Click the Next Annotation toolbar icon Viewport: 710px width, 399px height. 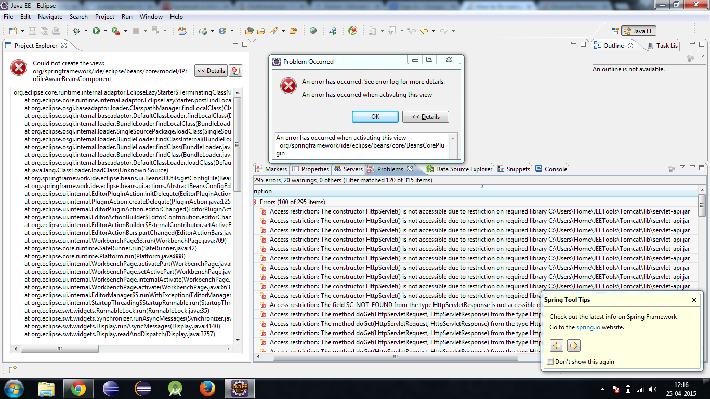point(372,31)
